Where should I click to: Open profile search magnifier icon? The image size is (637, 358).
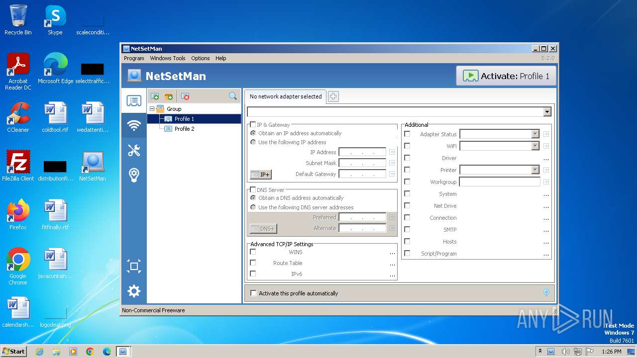pos(232,96)
